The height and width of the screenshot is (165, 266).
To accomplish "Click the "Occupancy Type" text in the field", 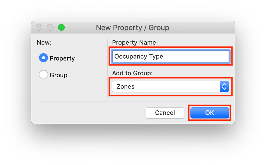I will click(x=139, y=56).
